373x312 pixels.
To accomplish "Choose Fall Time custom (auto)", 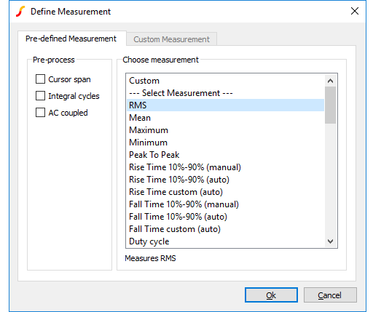I will pyautogui.click(x=225, y=229).
